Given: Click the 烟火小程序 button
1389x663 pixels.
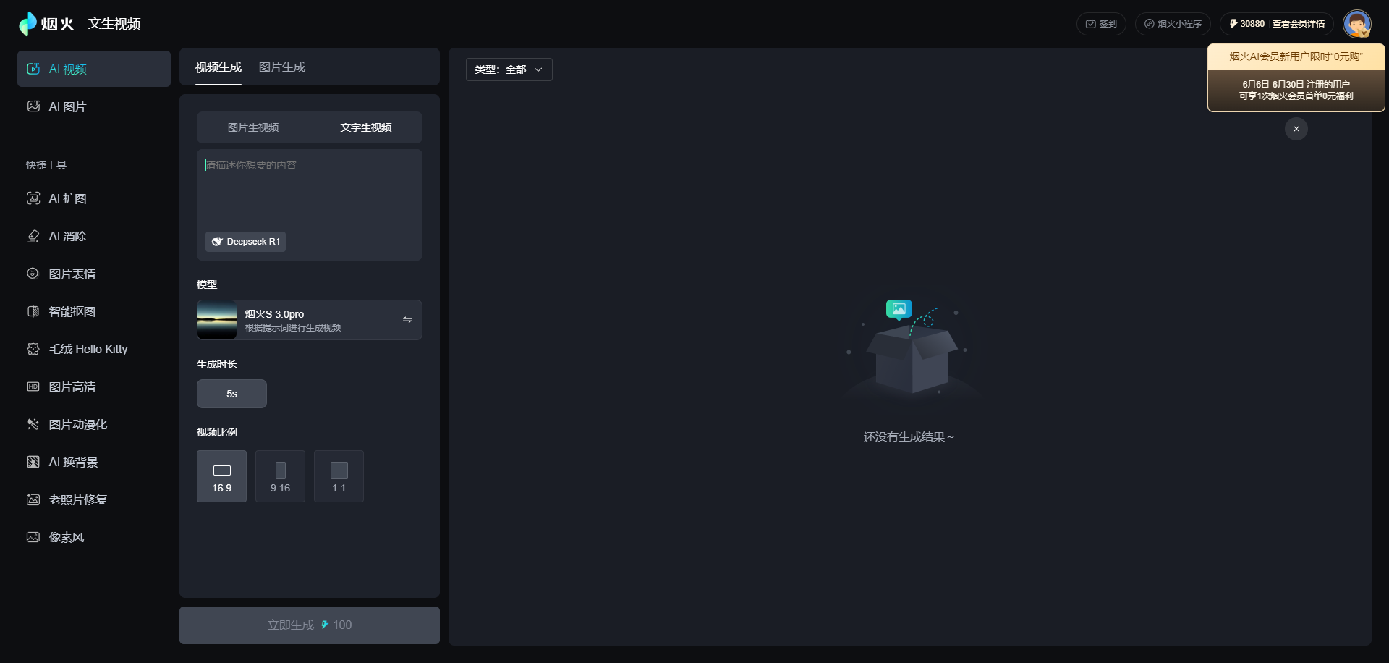Looking at the screenshot, I should (x=1173, y=24).
